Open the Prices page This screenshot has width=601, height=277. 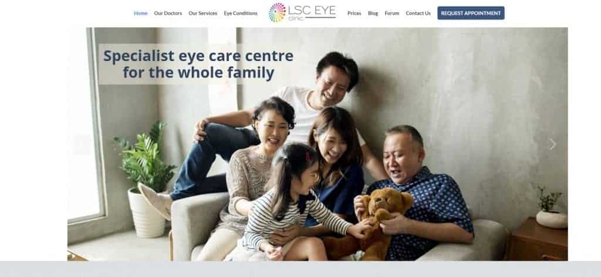(x=354, y=13)
